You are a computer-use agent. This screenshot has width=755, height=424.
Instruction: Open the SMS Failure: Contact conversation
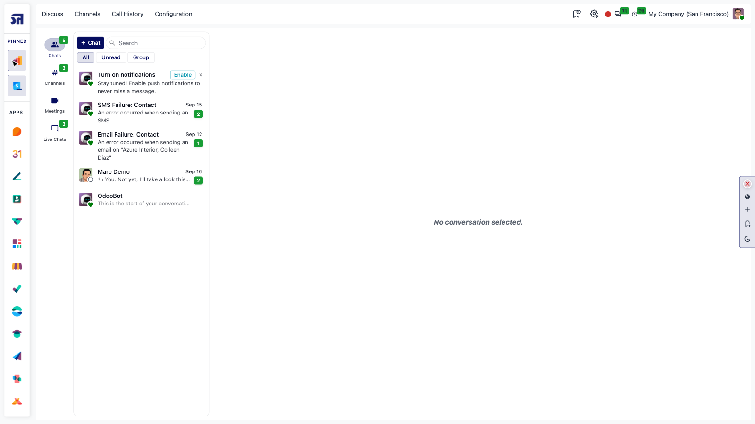pos(141,113)
